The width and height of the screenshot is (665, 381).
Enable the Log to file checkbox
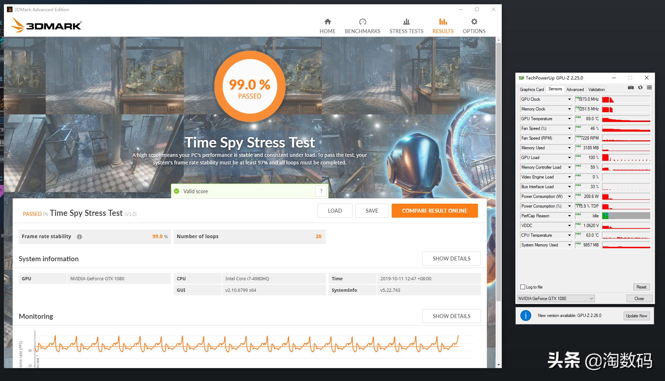(x=523, y=287)
